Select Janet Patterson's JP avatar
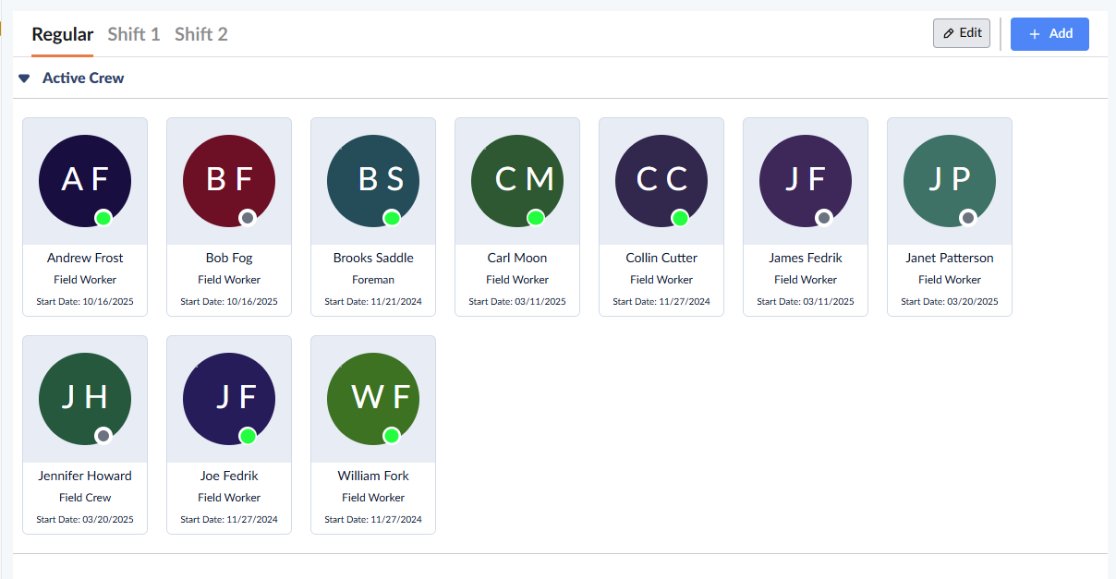Image resolution: width=1116 pixels, height=579 pixels. 950,181
